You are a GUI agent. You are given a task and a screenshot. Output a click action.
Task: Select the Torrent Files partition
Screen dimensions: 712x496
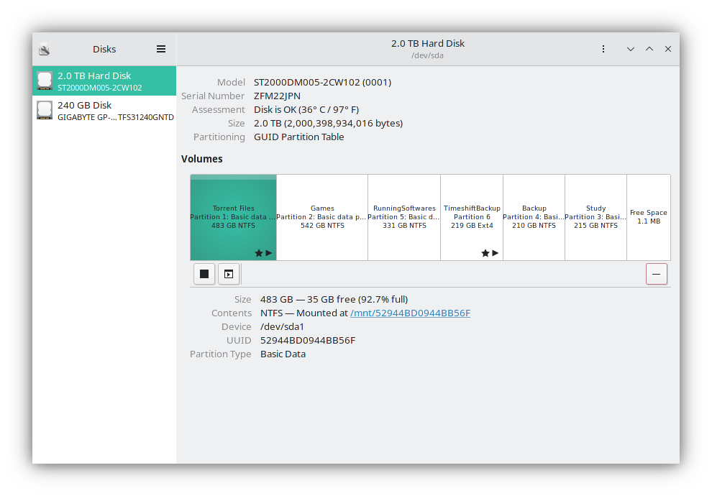point(233,217)
